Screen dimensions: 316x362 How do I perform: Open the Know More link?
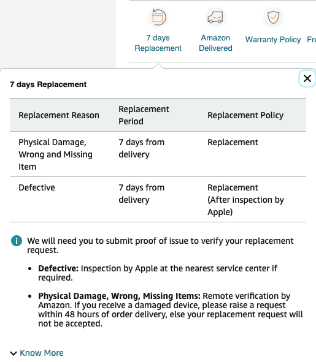point(42,353)
